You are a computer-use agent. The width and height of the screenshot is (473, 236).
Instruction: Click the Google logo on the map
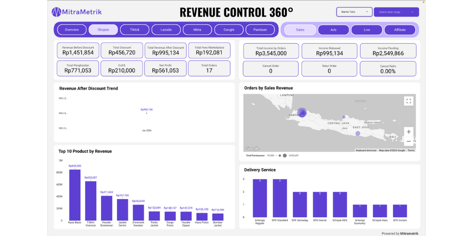coord(252,149)
